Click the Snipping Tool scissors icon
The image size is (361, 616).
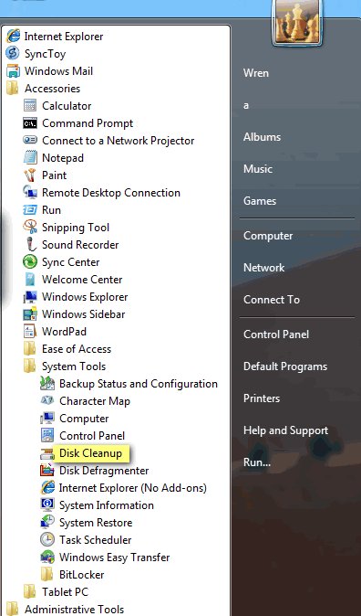pos(30,227)
